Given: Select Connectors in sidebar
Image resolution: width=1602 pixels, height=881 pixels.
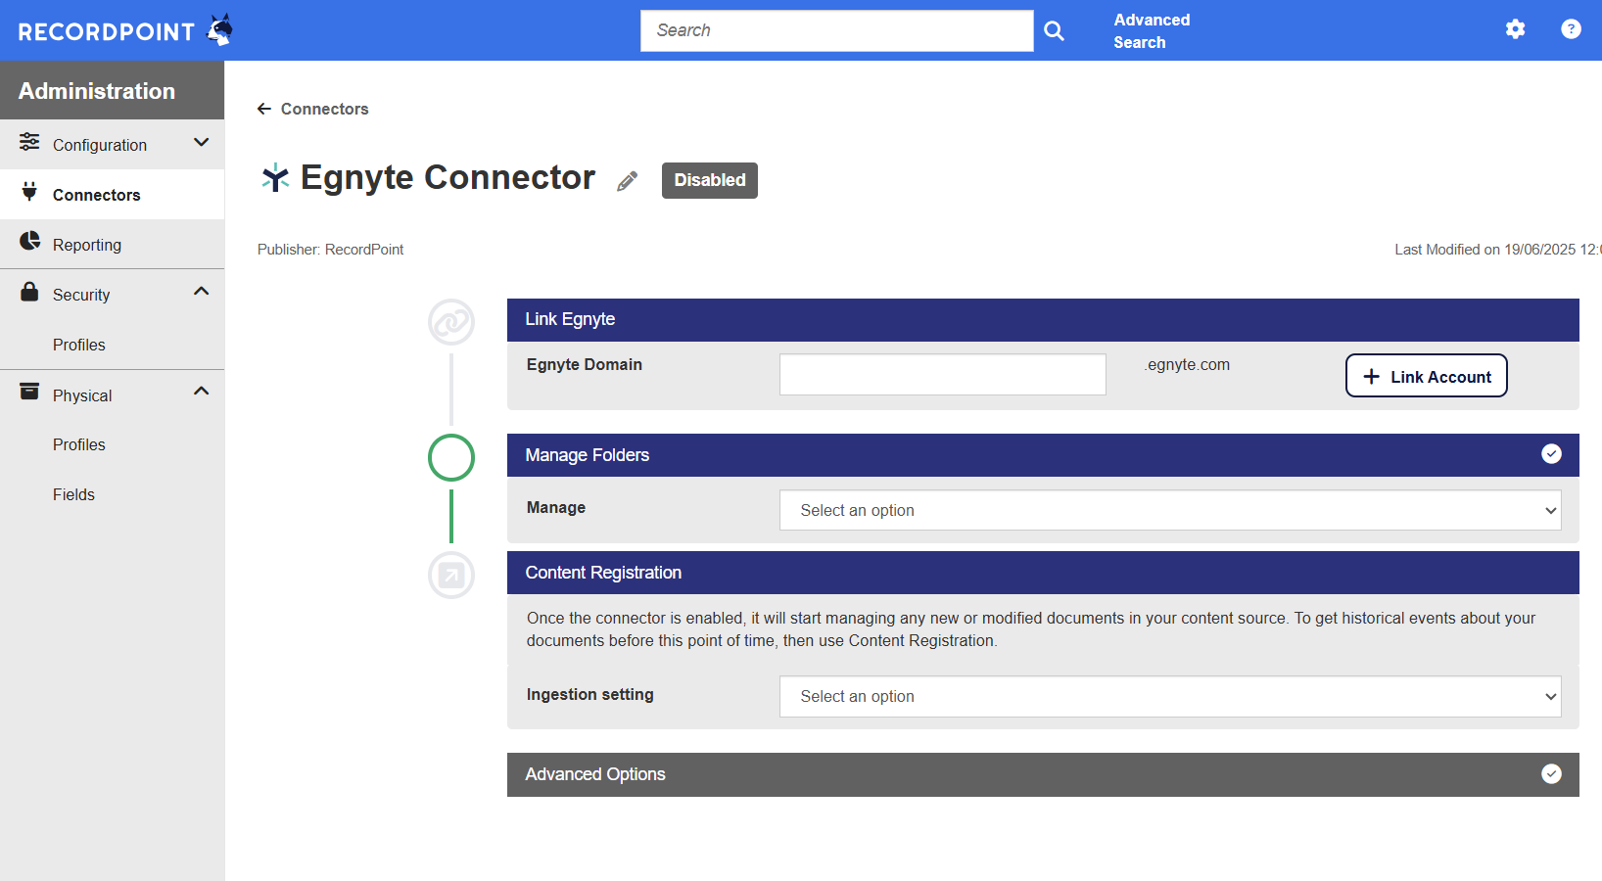Looking at the screenshot, I should 112,195.
